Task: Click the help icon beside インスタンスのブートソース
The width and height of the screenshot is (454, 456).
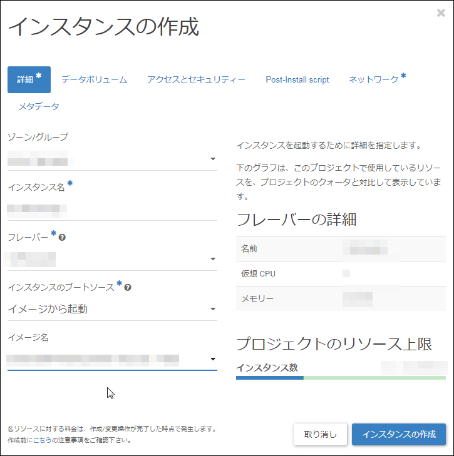Action: pyautogui.click(x=128, y=288)
